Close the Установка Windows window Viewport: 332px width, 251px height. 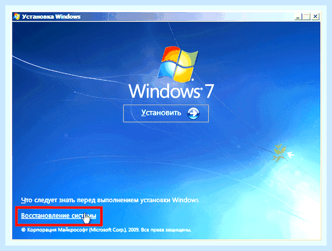coord(315,17)
